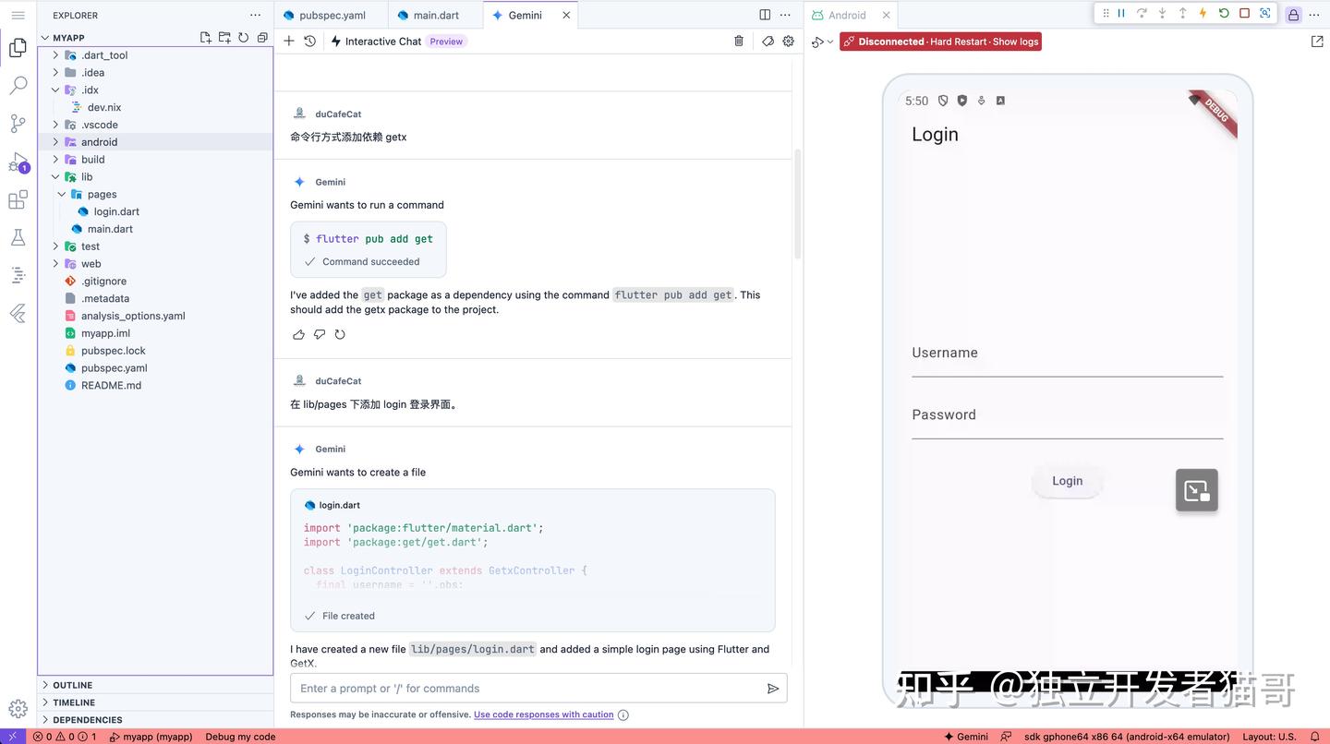Pause the debug session

point(1121,14)
